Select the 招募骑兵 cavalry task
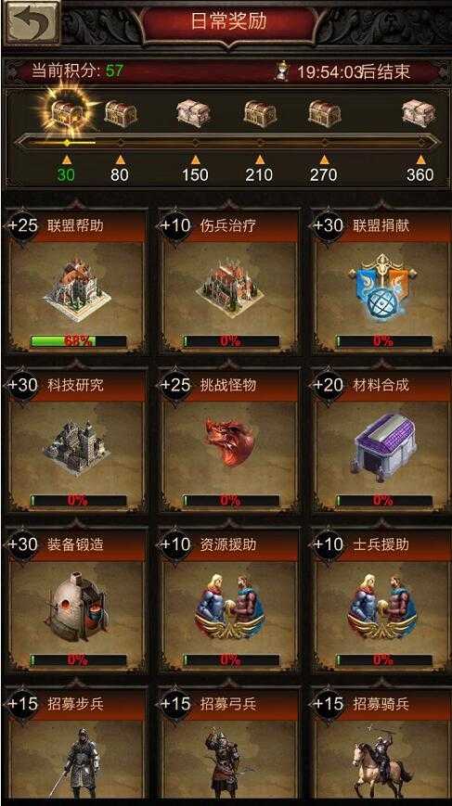 (x=382, y=744)
